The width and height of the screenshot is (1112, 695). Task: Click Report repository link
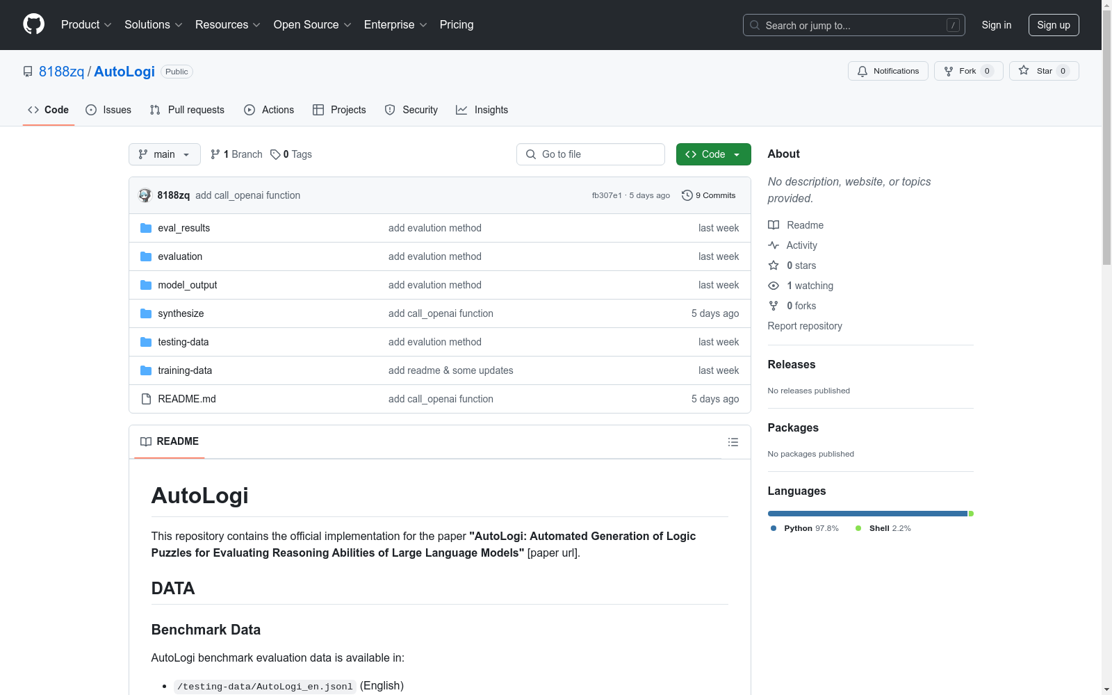click(x=805, y=326)
